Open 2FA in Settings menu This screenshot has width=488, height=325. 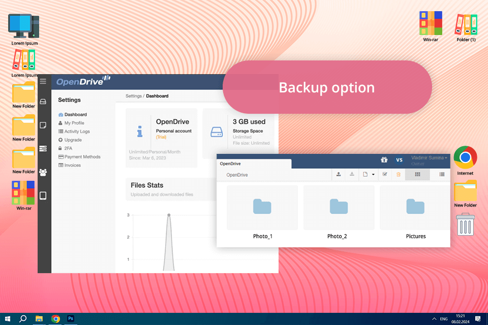pos(66,148)
